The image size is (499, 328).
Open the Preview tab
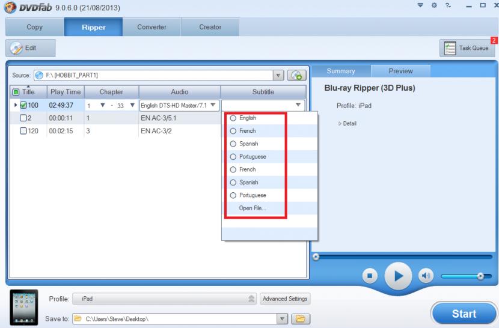pyautogui.click(x=400, y=71)
